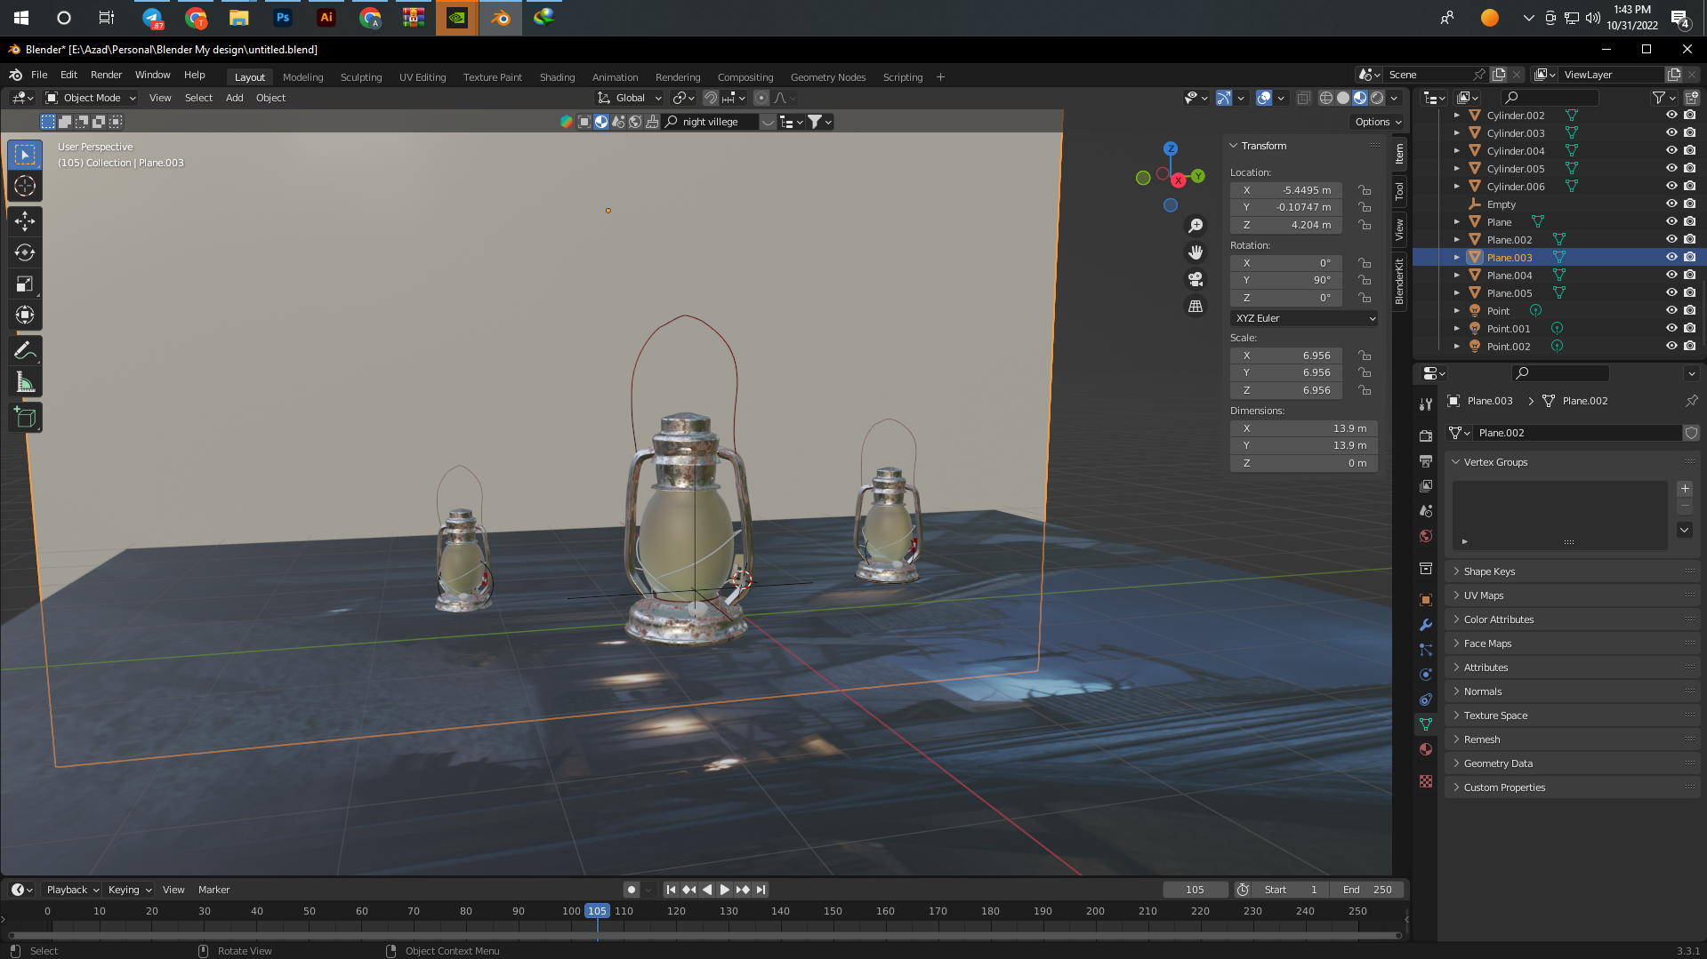This screenshot has width=1707, height=959.
Task: Activate the Scale tool
Action: [25, 284]
